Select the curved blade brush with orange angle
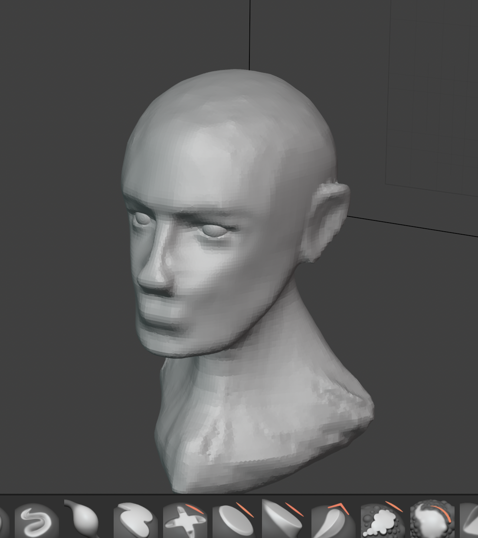The width and height of the screenshot is (478, 538). click(x=334, y=520)
